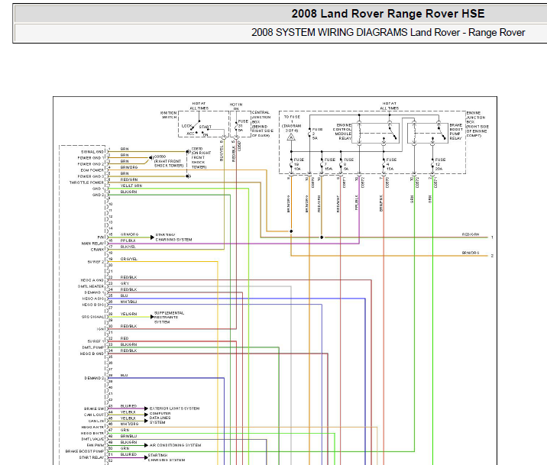Click the ENGINE JUNCTION BOX label
This screenshot has width=547, height=465.
[x=477, y=124]
